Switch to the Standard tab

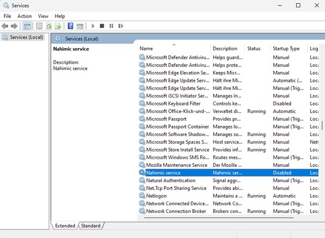pos(90,226)
